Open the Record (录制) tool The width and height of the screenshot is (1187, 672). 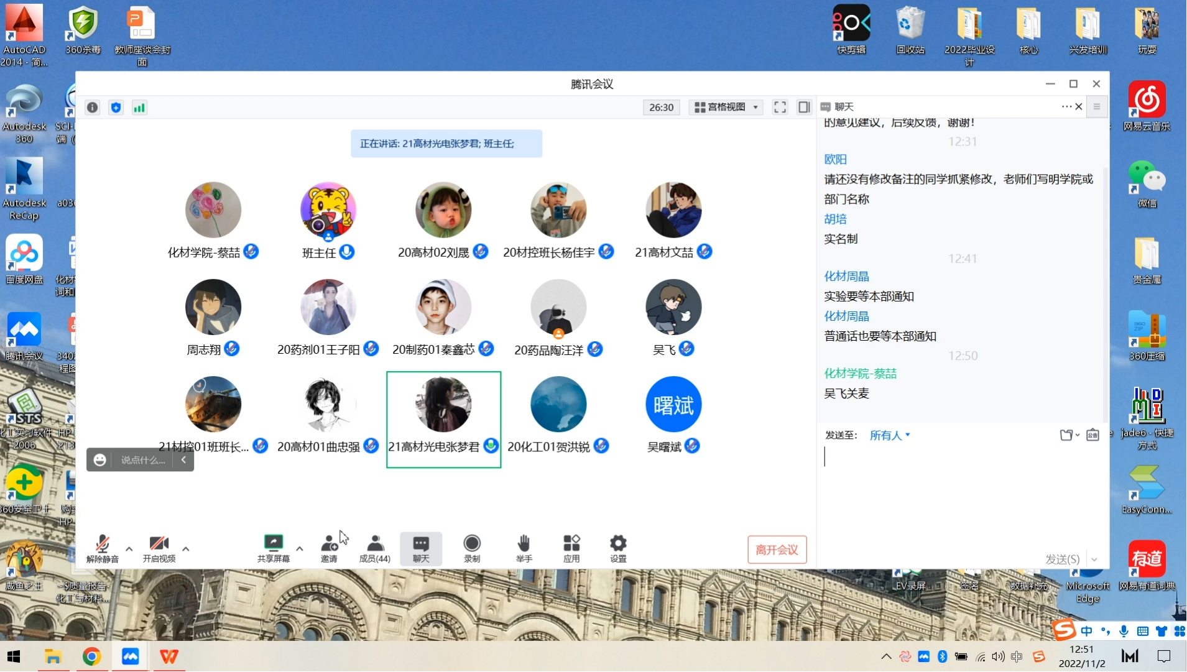(472, 548)
